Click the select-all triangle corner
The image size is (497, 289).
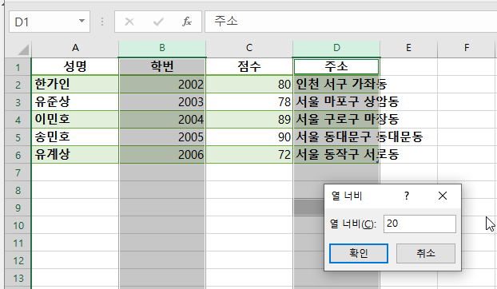click(23, 49)
